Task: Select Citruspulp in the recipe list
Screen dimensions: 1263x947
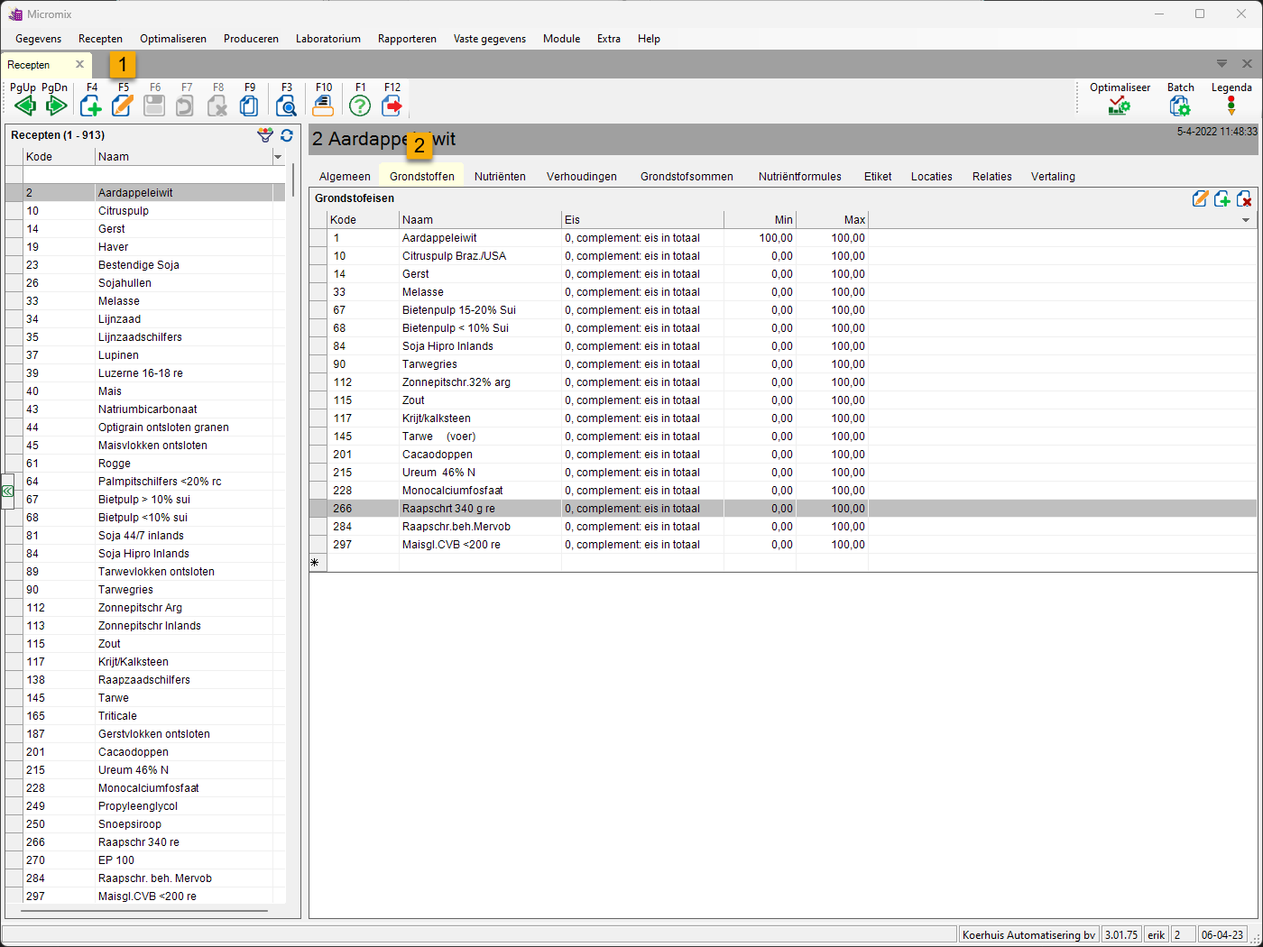Action: (145, 211)
